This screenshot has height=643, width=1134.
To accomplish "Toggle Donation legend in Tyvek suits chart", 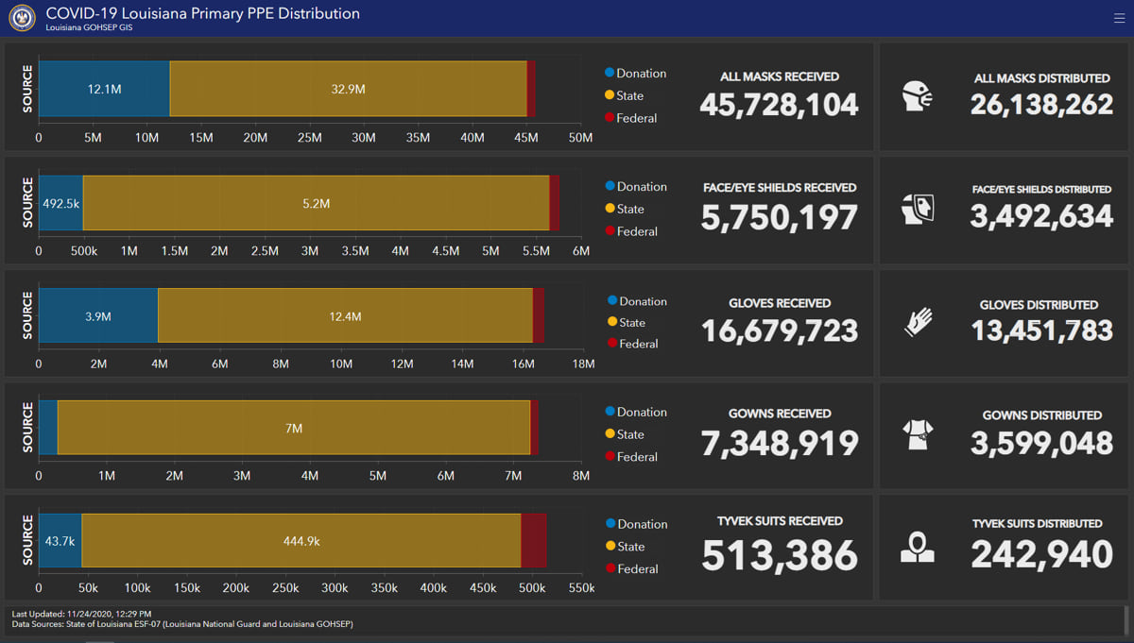I will click(x=636, y=524).
